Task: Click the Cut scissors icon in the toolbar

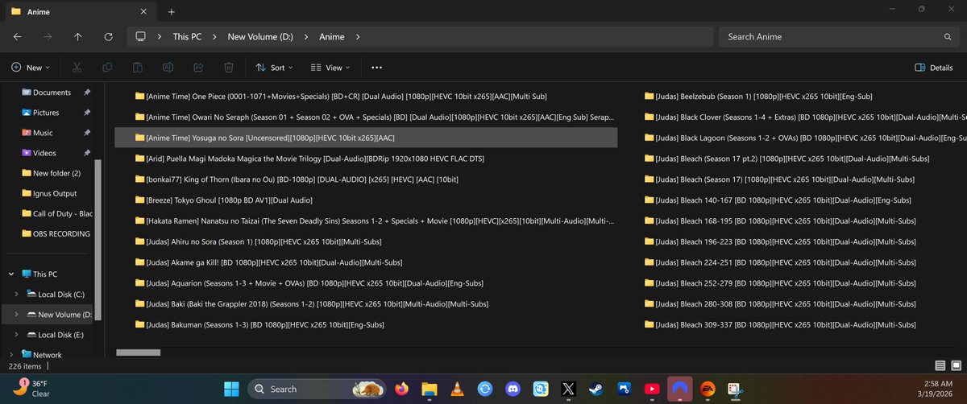Action: (x=77, y=68)
